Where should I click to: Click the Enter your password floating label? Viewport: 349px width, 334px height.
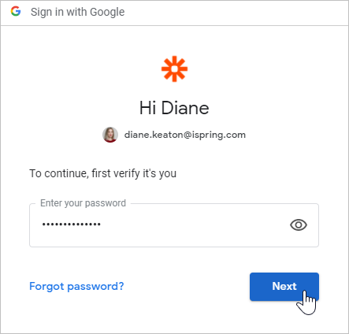pyautogui.click(x=83, y=203)
